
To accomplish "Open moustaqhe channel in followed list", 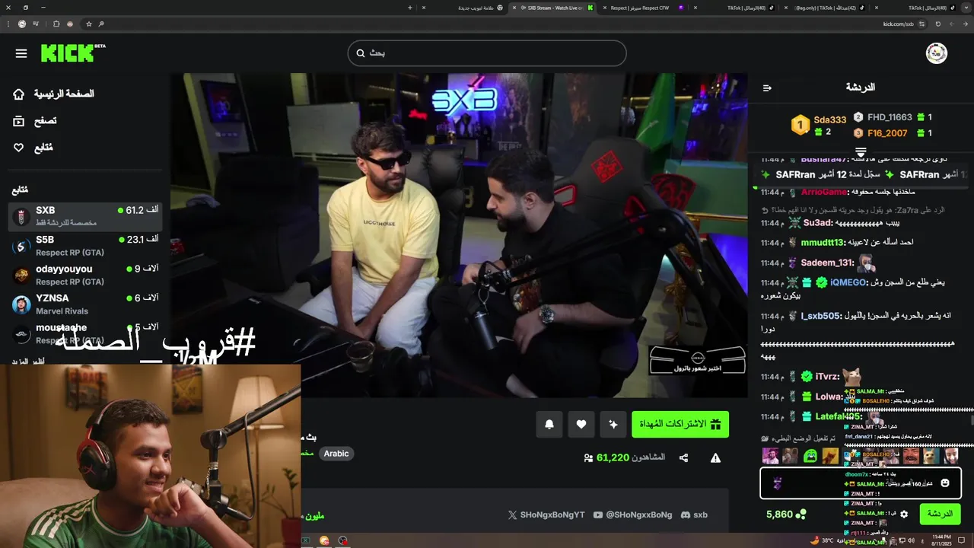I will [x=85, y=333].
